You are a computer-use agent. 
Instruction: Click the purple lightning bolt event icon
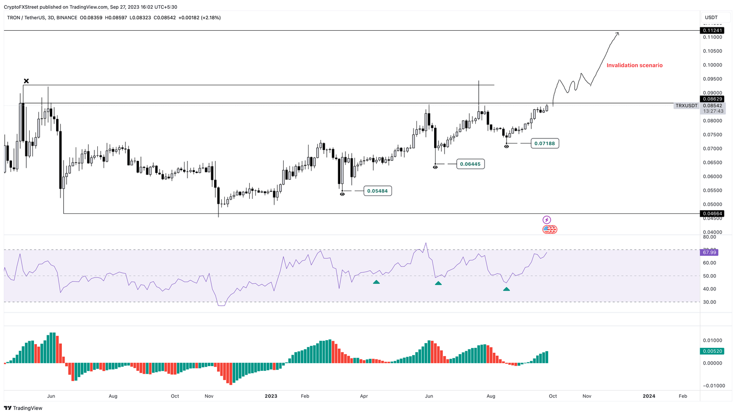pyautogui.click(x=547, y=220)
